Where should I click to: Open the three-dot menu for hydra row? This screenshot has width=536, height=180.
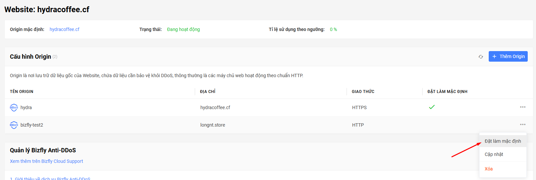pos(523,107)
